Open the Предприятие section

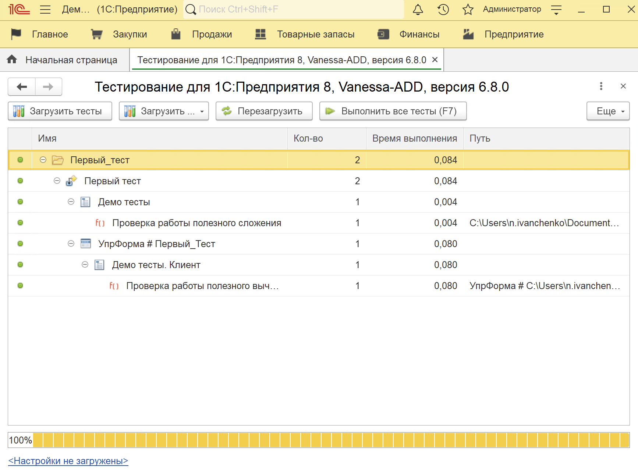[x=503, y=34]
